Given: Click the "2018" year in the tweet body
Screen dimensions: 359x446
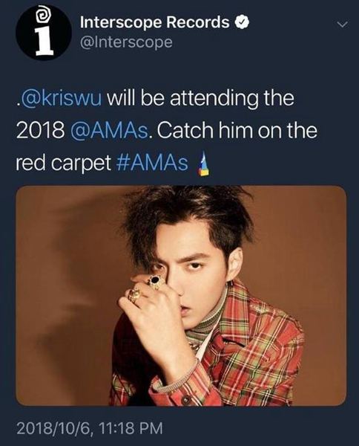Looking at the screenshot, I should click(40, 132).
